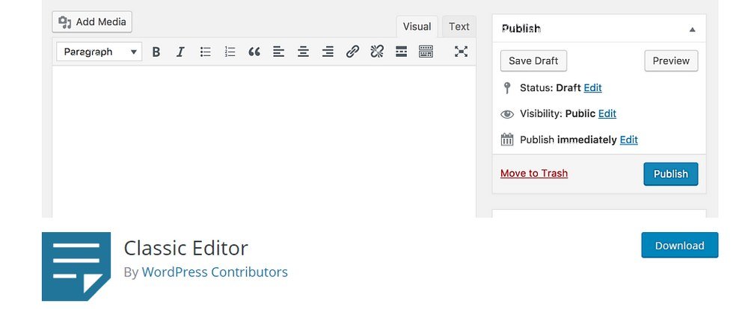Open the Paragraph format dropdown
Image resolution: width=748 pixels, height=309 pixels.
coord(99,52)
